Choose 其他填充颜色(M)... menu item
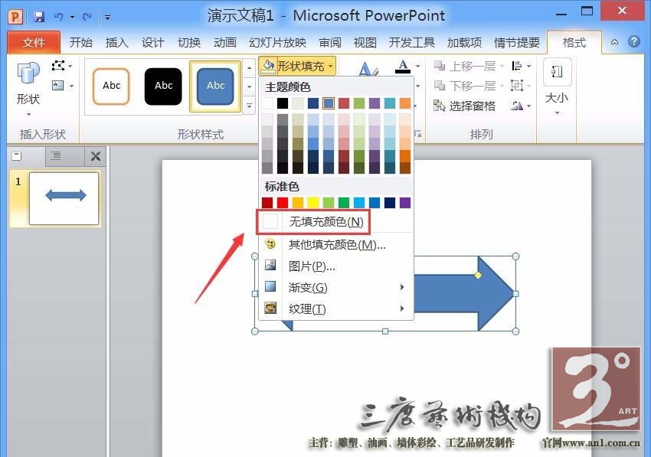 pyautogui.click(x=336, y=244)
